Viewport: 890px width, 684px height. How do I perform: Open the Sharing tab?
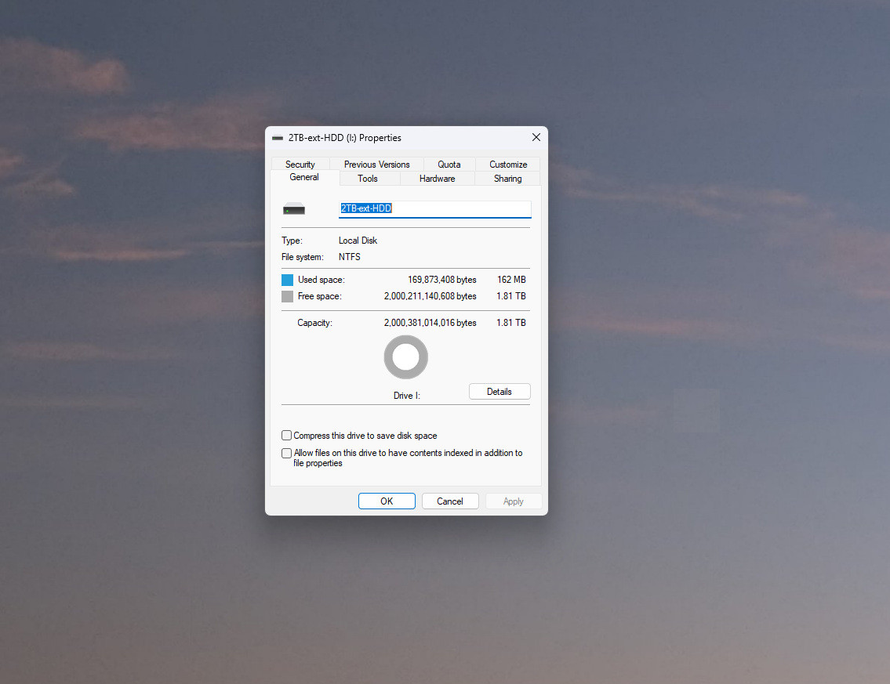507,178
